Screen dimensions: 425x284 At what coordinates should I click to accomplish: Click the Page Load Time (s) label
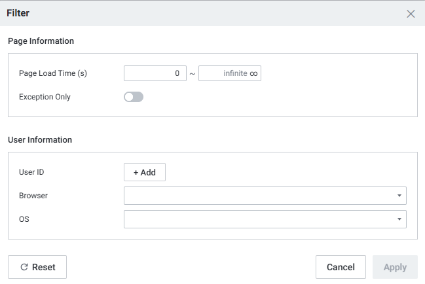(53, 73)
